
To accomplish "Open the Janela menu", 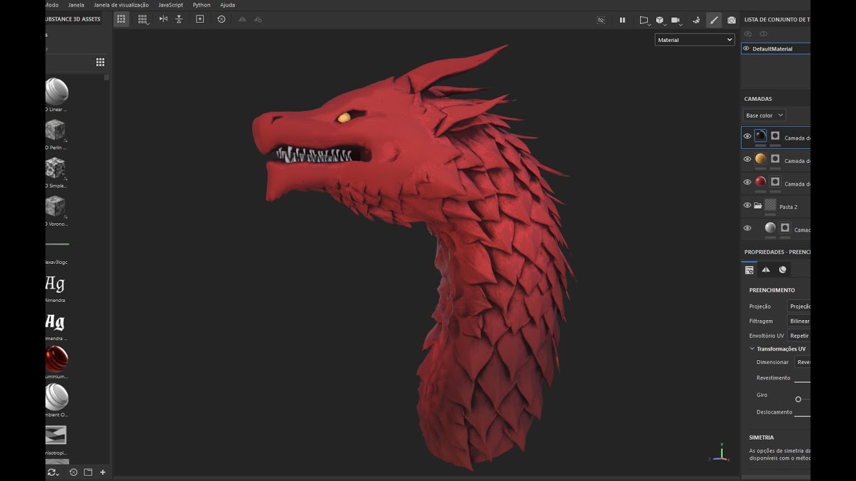I will [76, 5].
